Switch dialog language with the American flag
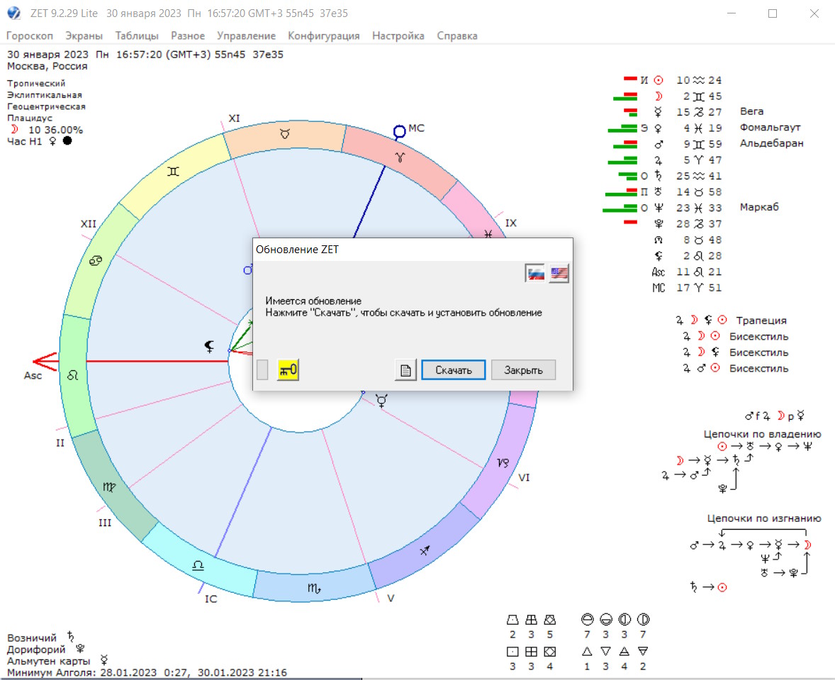Viewport: 835px width, 680px height. (x=559, y=273)
